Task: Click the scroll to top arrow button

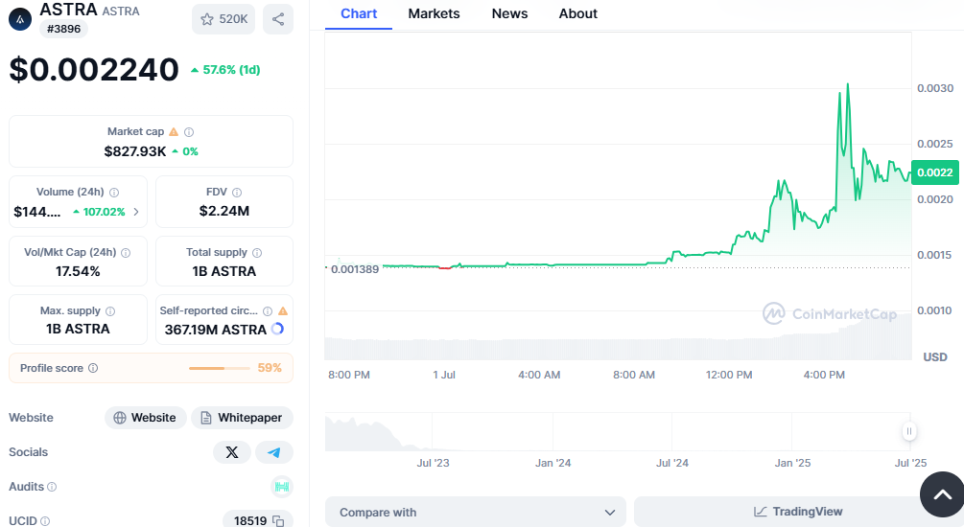Action: tap(942, 494)
